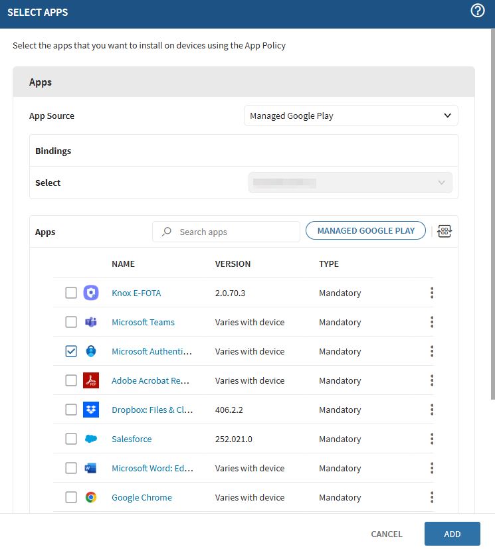Uncheck the Microsoft Authenticator checkbox
Viewport: 495px width, 549px height.
coord(71,351)
